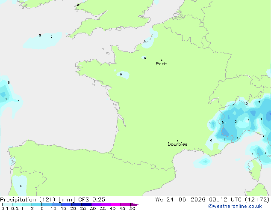271x210 pixels.
Task: Click the '[mm]' unit label
Action: (67, 200)
